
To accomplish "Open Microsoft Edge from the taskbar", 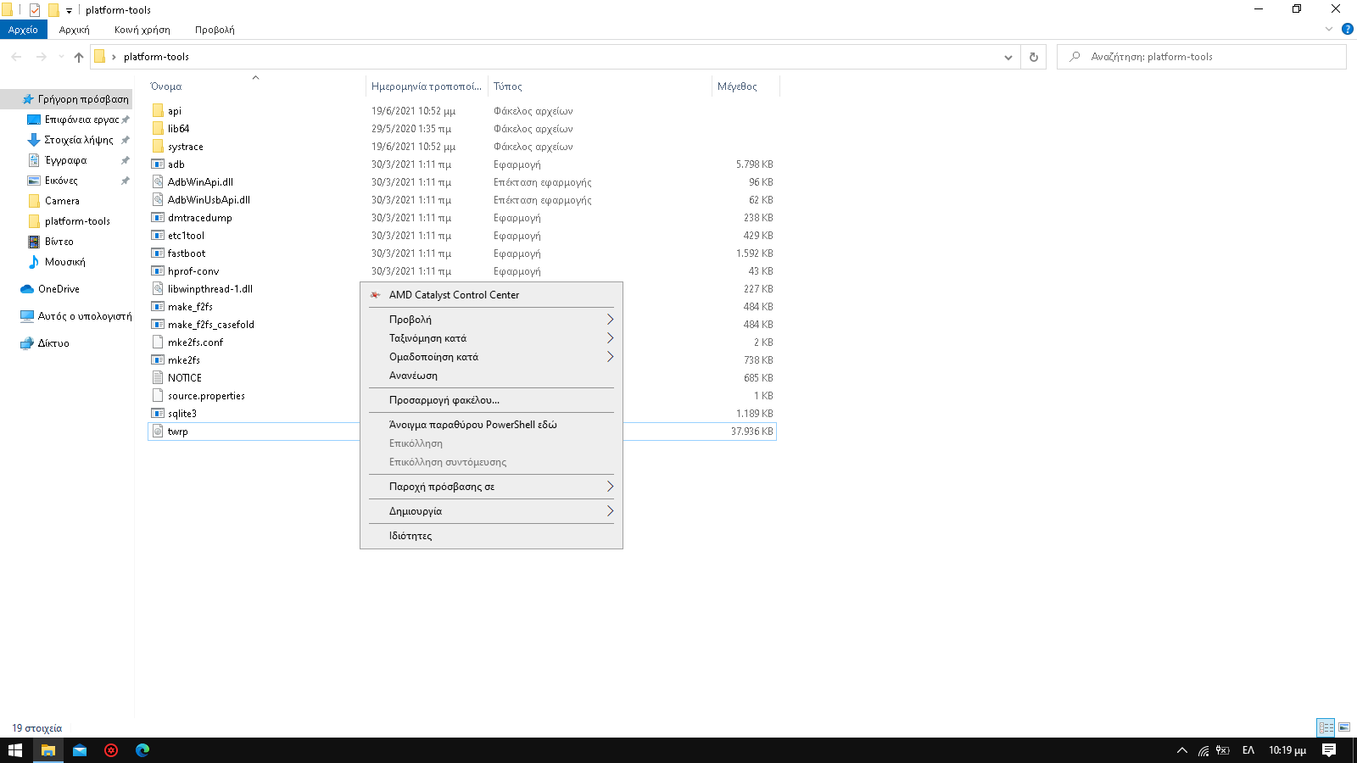I will click(x=142, y=750).
